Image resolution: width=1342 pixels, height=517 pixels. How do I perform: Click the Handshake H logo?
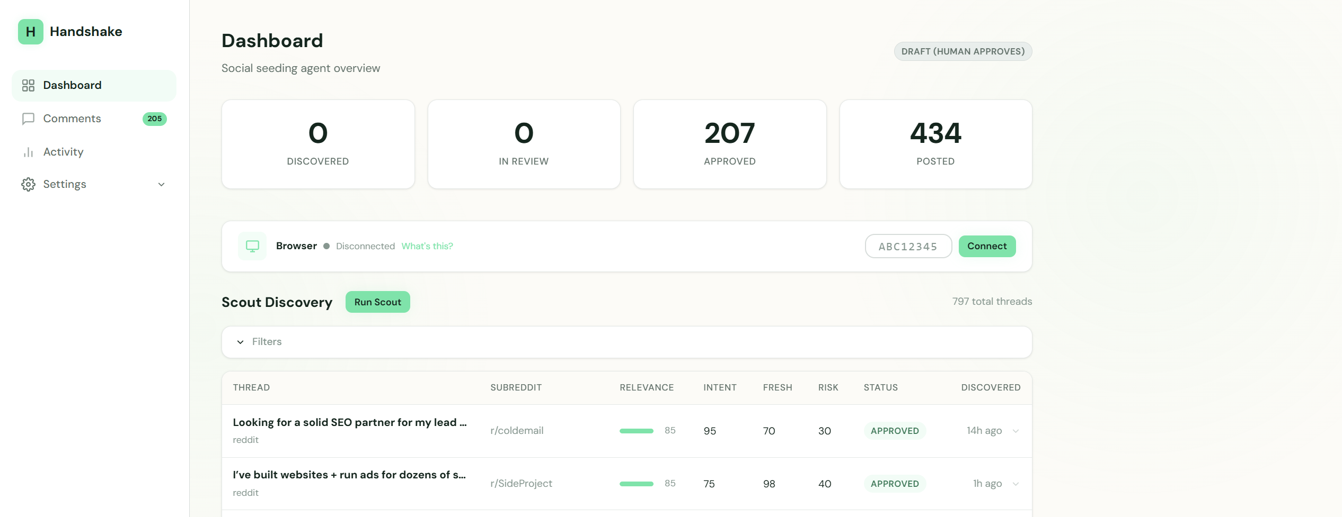point(30,32)
